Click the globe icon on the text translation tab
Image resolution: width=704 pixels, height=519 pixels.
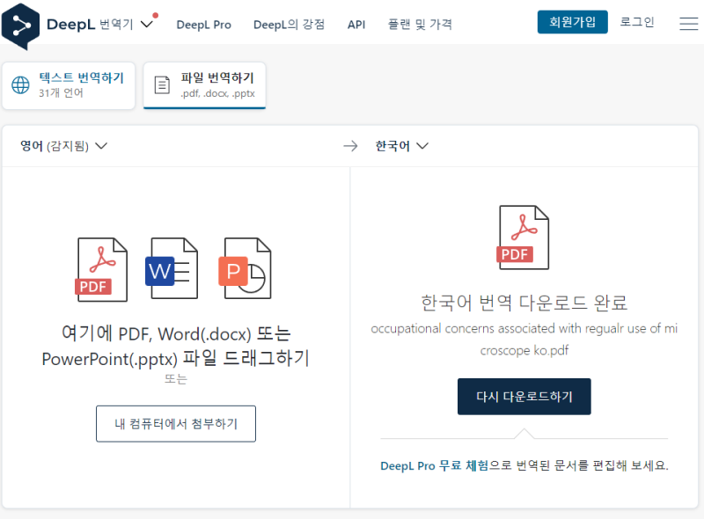pos(20,85)
